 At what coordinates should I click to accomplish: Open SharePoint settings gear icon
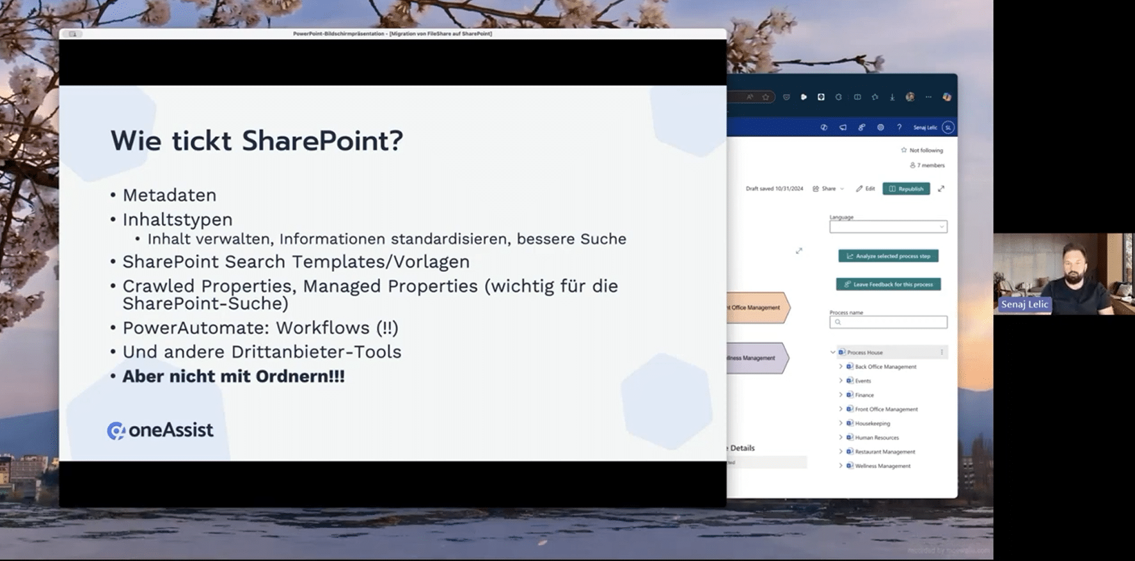(x=880, y=127)
